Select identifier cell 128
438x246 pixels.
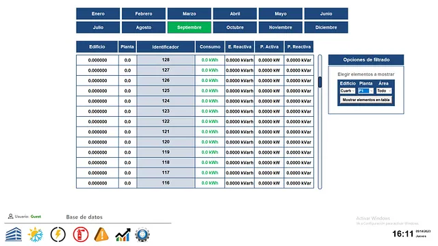(x=166, y=60)
